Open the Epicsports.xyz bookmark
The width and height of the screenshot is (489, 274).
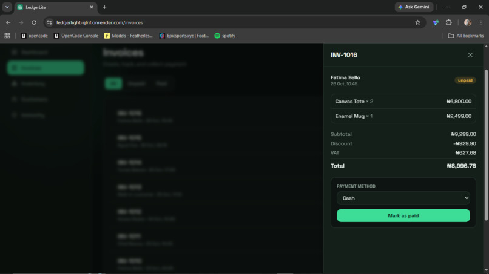point(184,36)
